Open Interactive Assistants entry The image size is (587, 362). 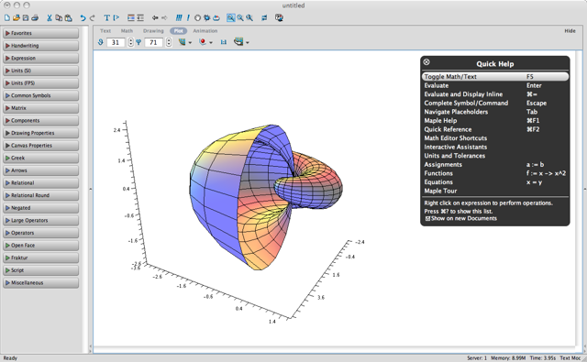coord(456,147)
